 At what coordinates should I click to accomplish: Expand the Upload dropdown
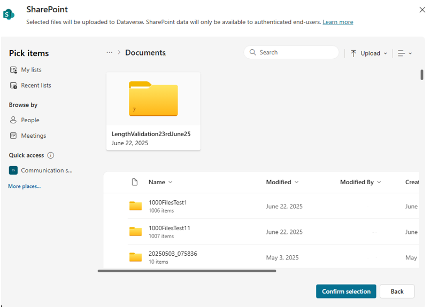[369, 53]
